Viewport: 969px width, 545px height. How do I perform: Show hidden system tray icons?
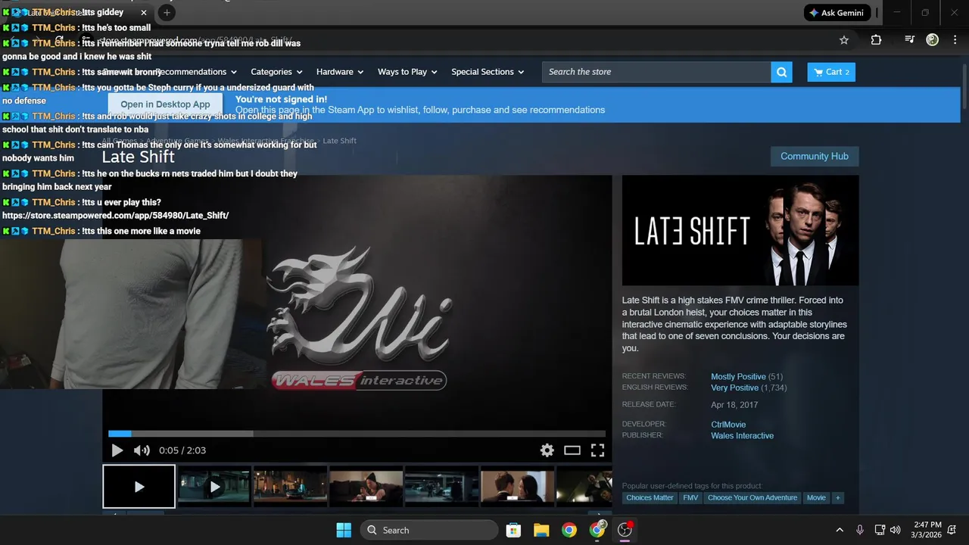point(840,530)
